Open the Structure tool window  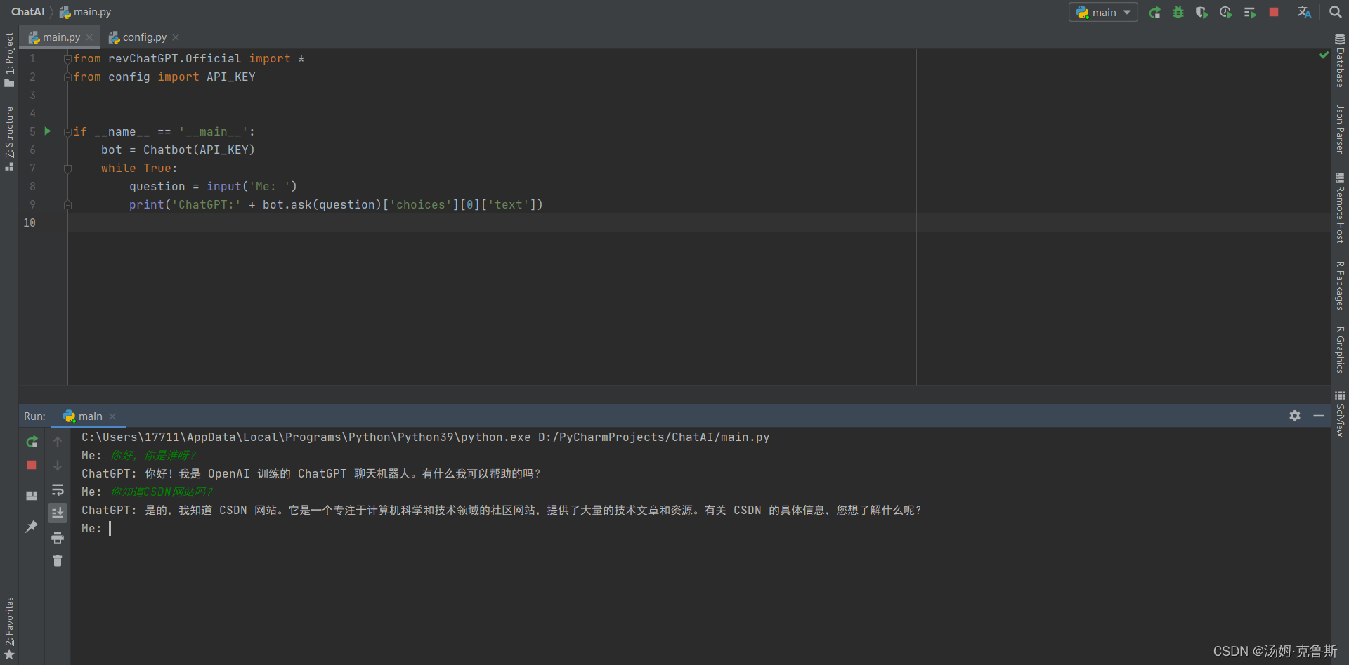point(9,138)
